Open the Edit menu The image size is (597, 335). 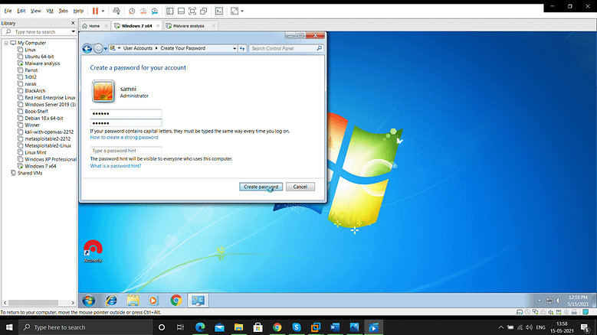coord(21,11)
